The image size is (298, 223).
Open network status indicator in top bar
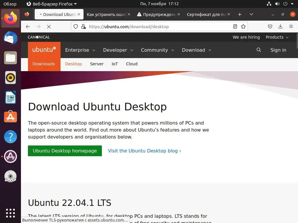[269, 4]
